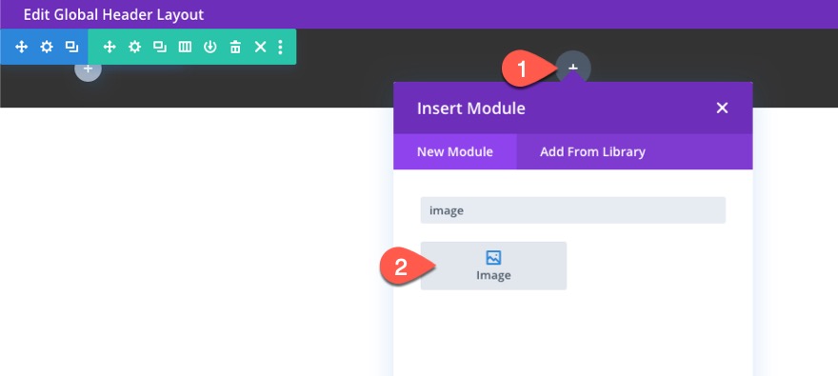Switch to Add From Library tab
This screenshot has width=838, height=376.
(x=592, y=151)
